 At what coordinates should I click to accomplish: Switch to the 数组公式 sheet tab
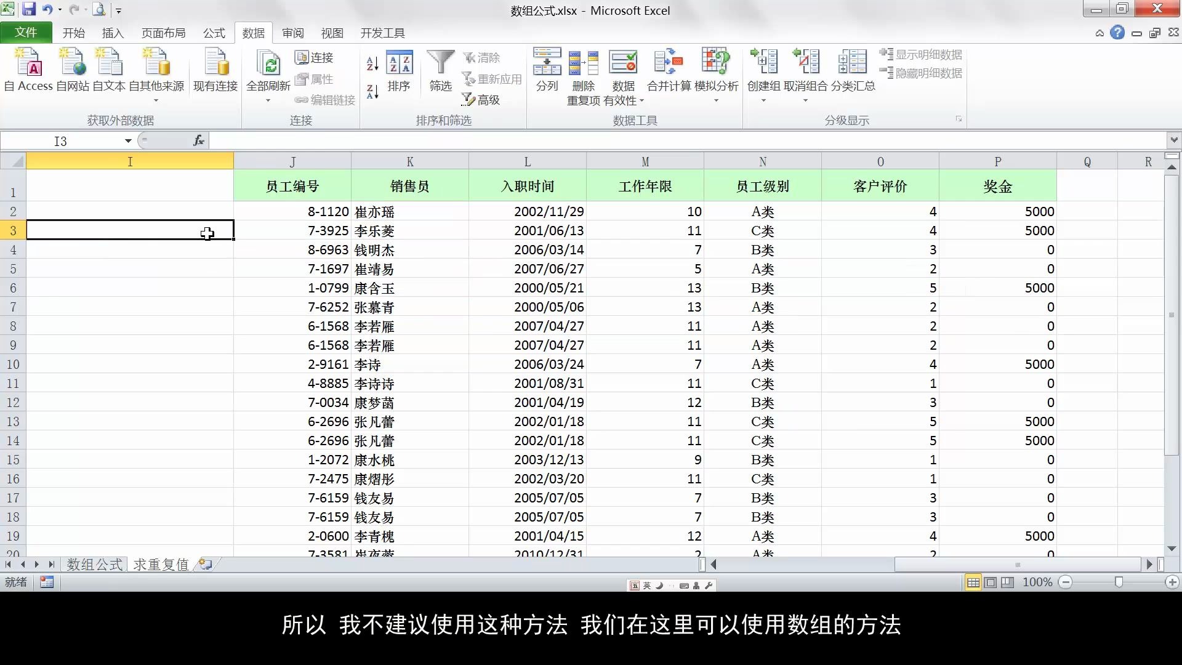(95, 565)
